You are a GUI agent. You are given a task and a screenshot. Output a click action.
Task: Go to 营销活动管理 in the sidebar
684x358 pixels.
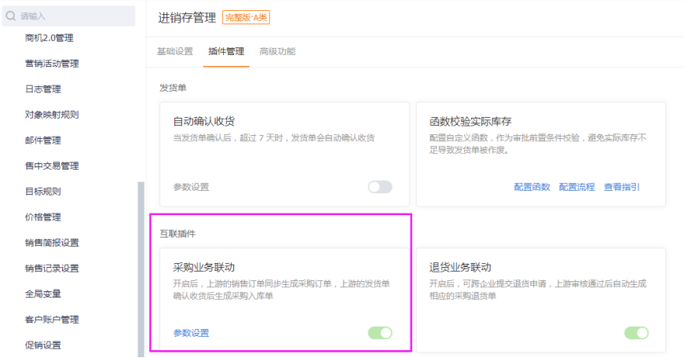click(x=52, y=64)
